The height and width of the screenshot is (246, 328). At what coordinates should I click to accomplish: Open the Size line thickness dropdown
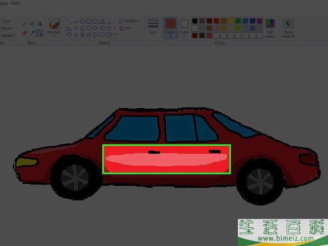pos(153,27)
